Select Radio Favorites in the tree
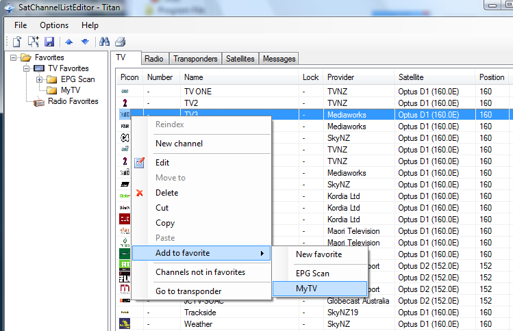Screen dimensions: 513x331 [73, 101]
